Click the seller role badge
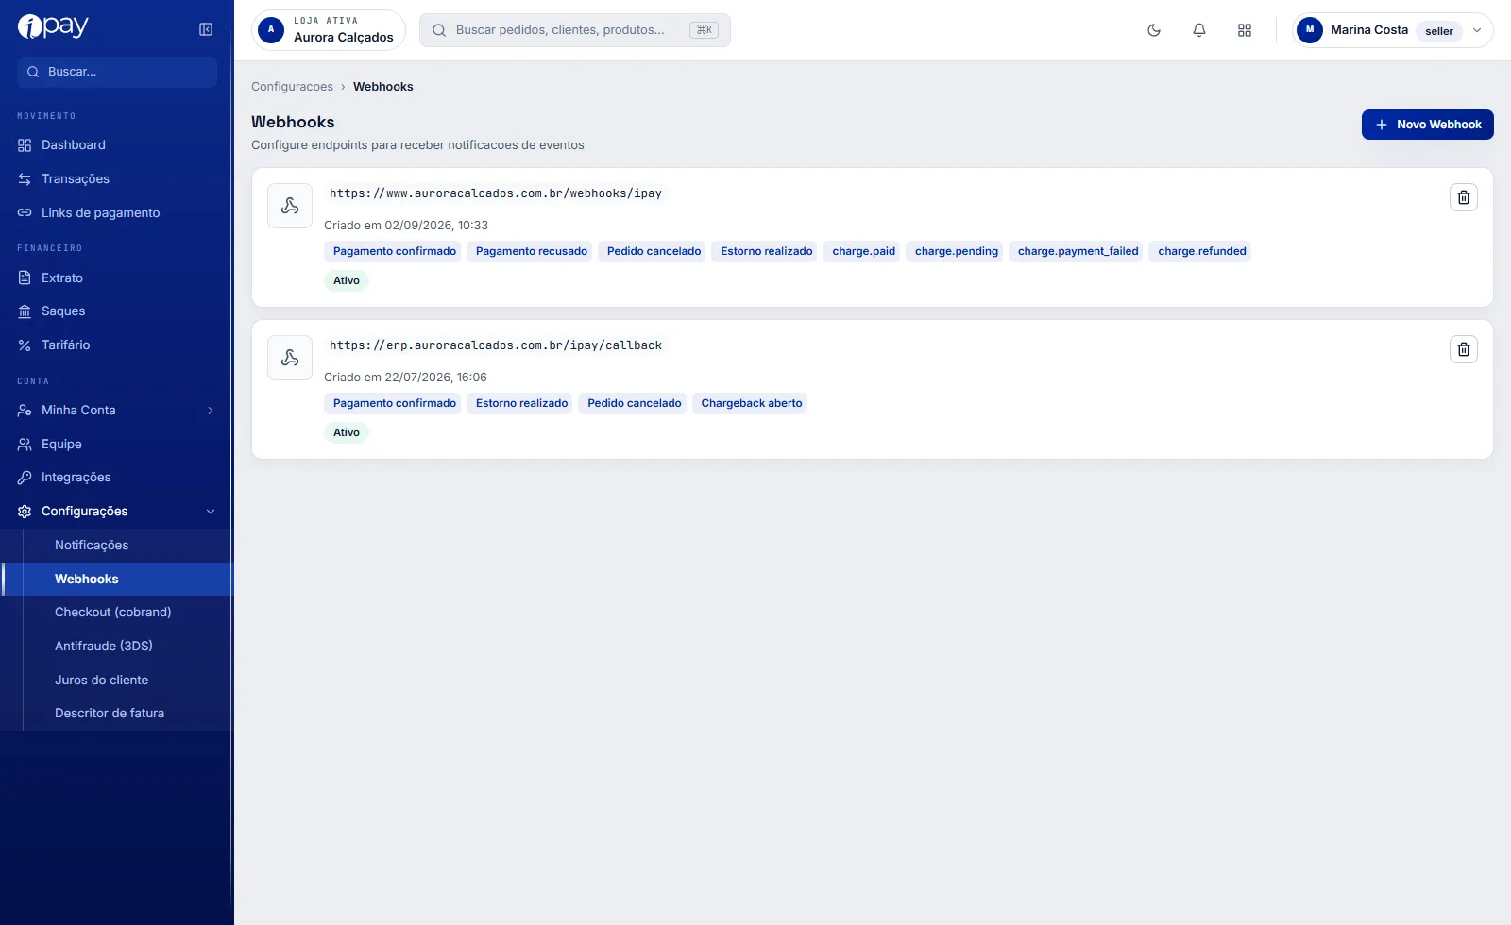Image resolution: width=1511 pixels, height=925 pixels. tap(1438, 31)
